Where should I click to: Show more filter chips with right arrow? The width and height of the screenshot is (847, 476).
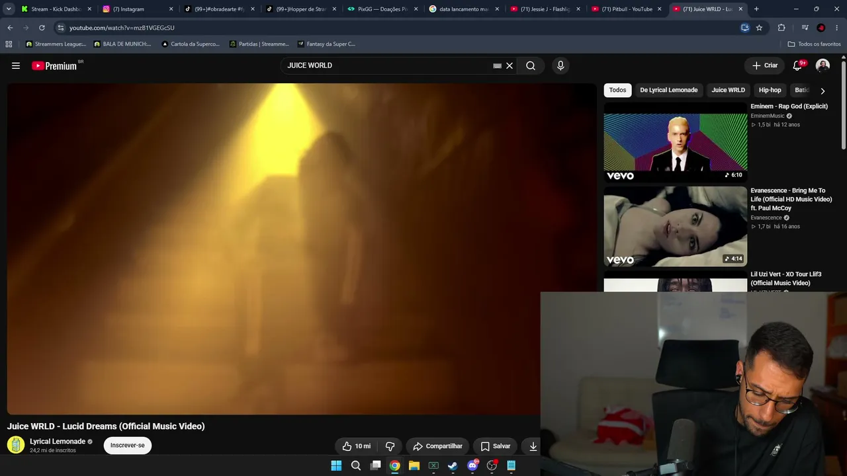pyautogui.click(x=823, y=91)
